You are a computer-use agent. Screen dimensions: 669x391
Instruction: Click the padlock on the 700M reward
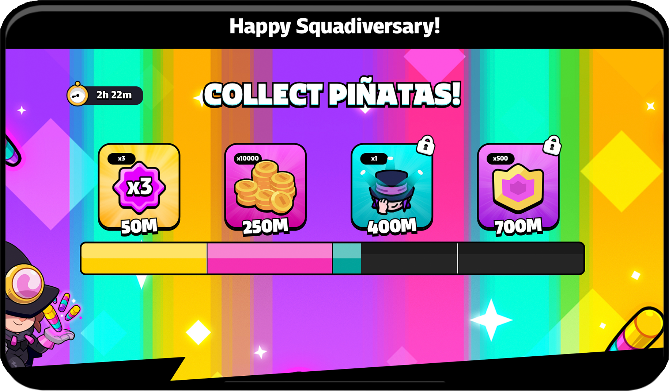click(552, 145)
